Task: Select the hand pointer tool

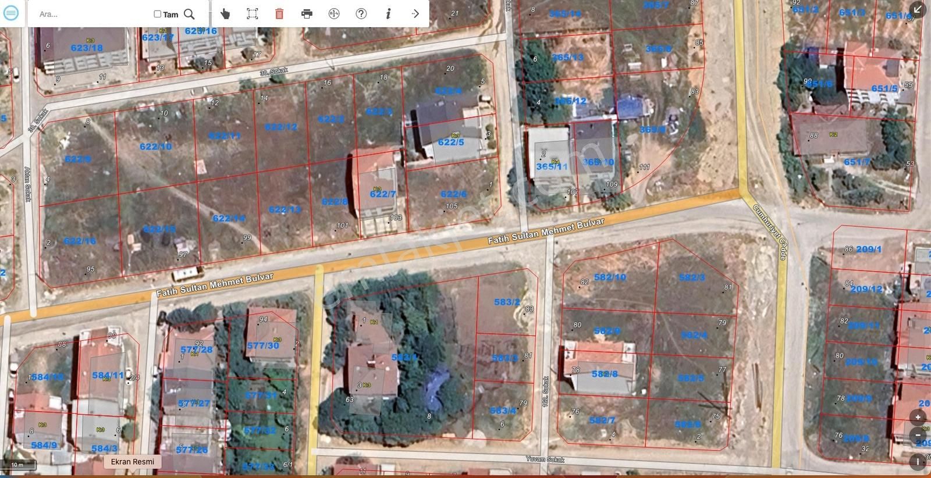Action: point(225,13)
